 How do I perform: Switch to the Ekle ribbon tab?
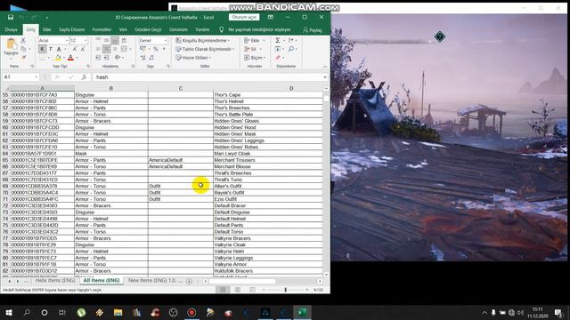pos(47,29)
